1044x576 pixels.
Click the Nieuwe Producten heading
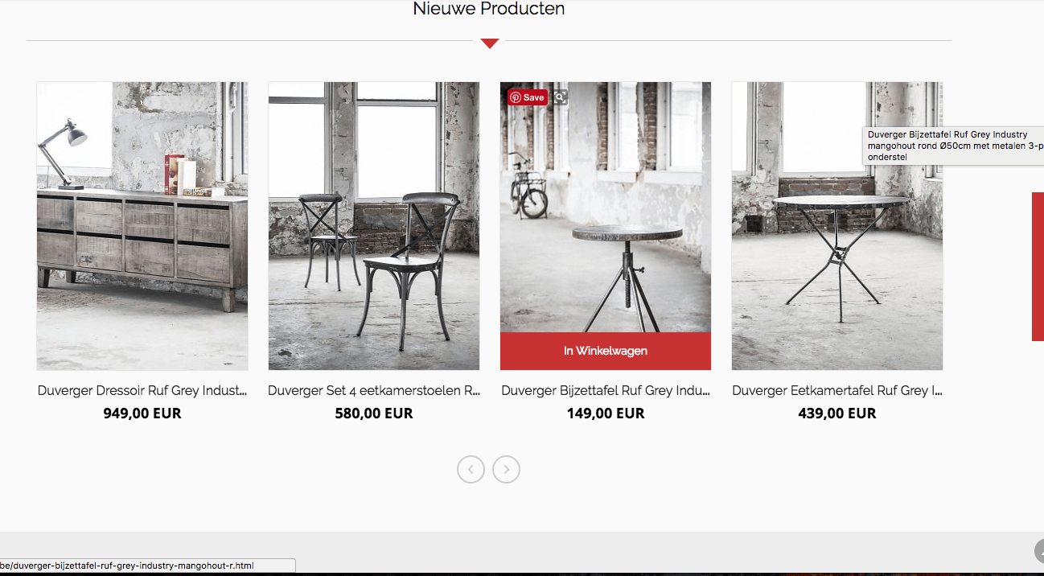pyautogui.click(x=489, y=10)
